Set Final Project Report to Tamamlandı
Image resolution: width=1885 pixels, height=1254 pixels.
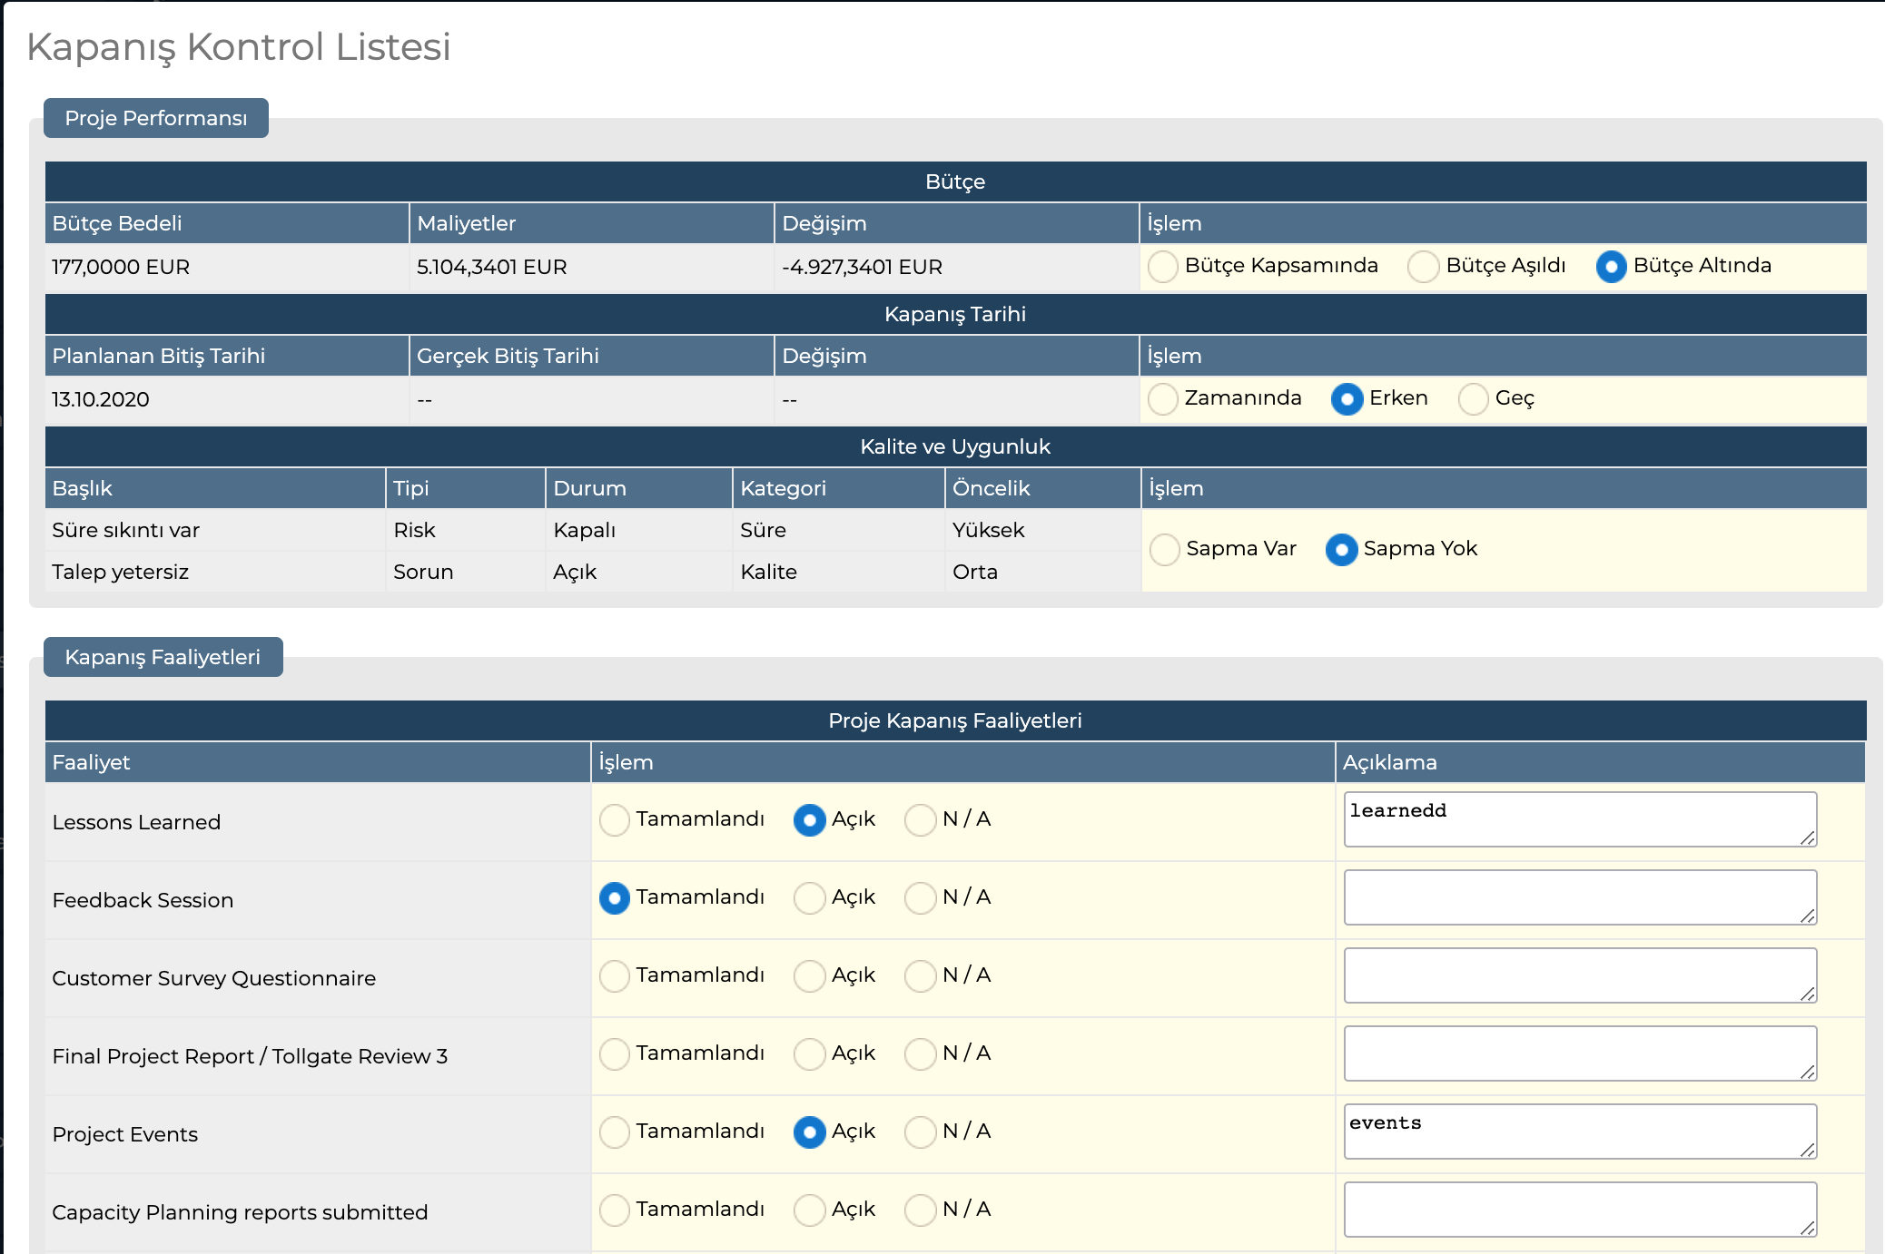[615, 1054]
